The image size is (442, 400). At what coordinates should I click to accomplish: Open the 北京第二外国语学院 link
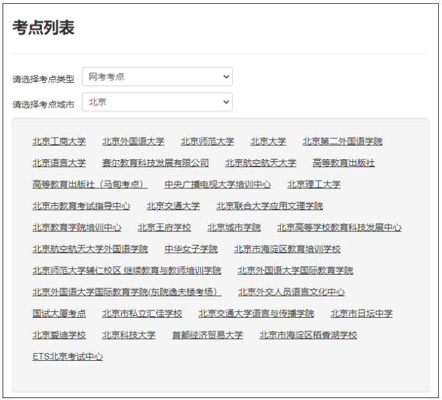[342, 141]
